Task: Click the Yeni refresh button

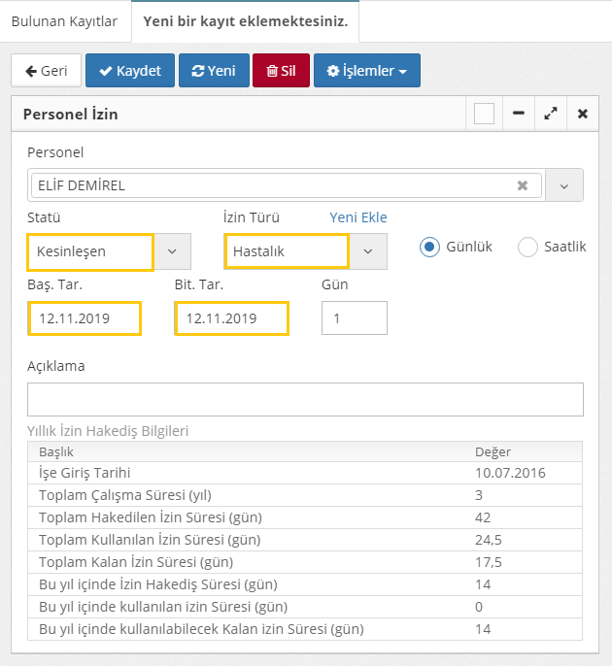Action: [x=214, y=71]
